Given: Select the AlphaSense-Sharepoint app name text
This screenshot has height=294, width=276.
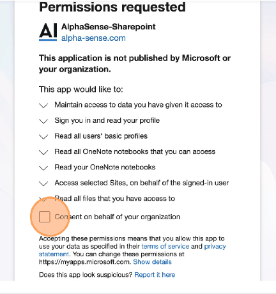Looking at the screenshot, I should (x=109, y=27).
